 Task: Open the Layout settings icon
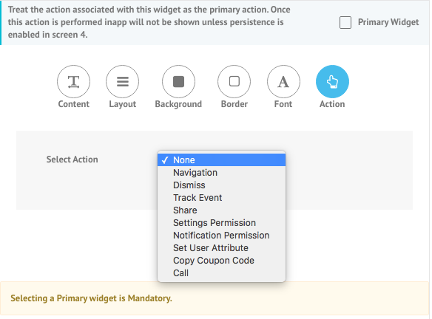click(122, 81)
